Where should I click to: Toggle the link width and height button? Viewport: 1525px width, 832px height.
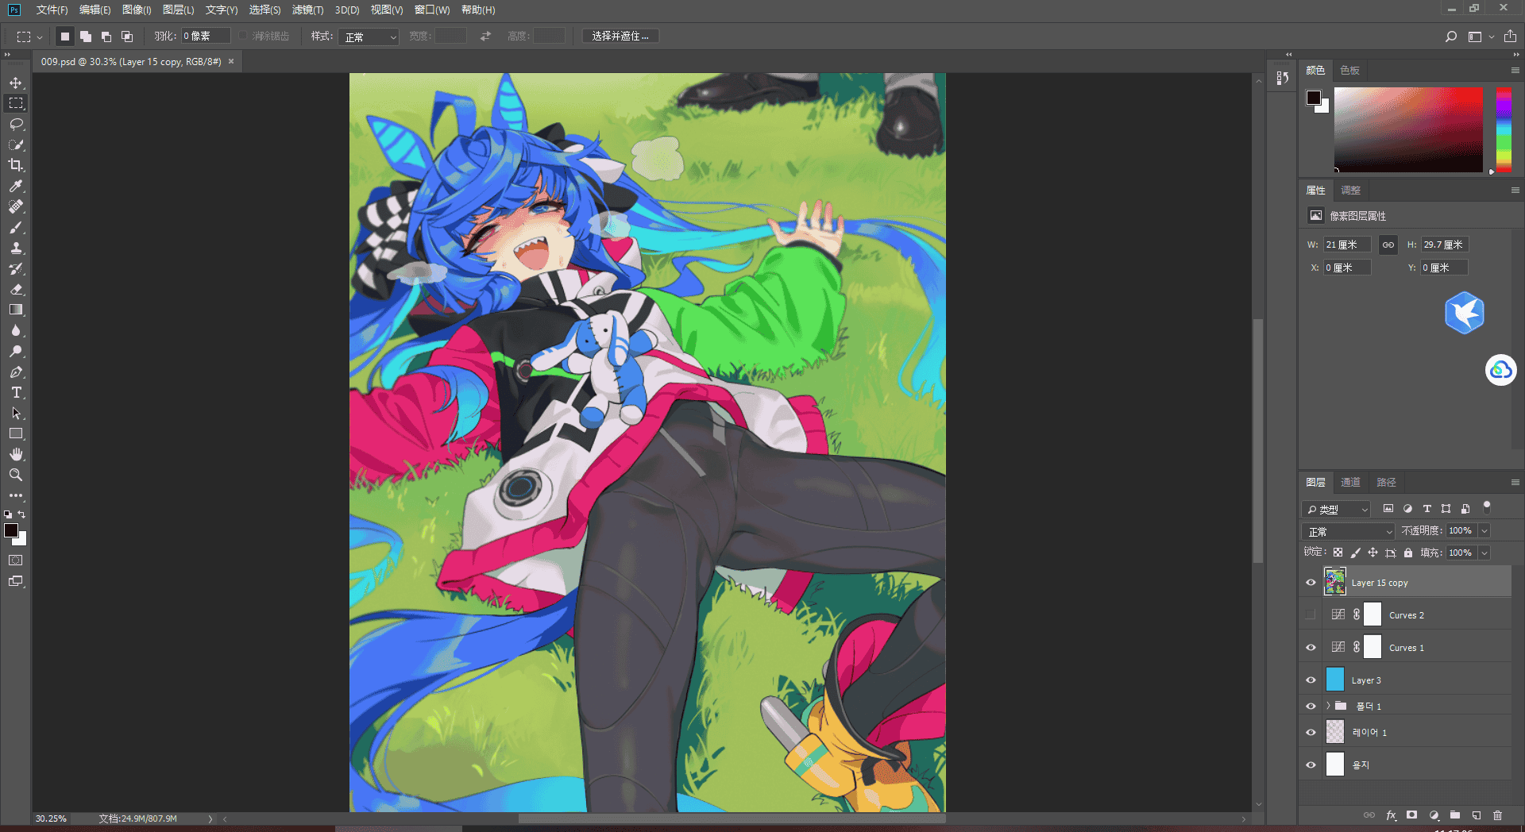[x=1388, y=245]
